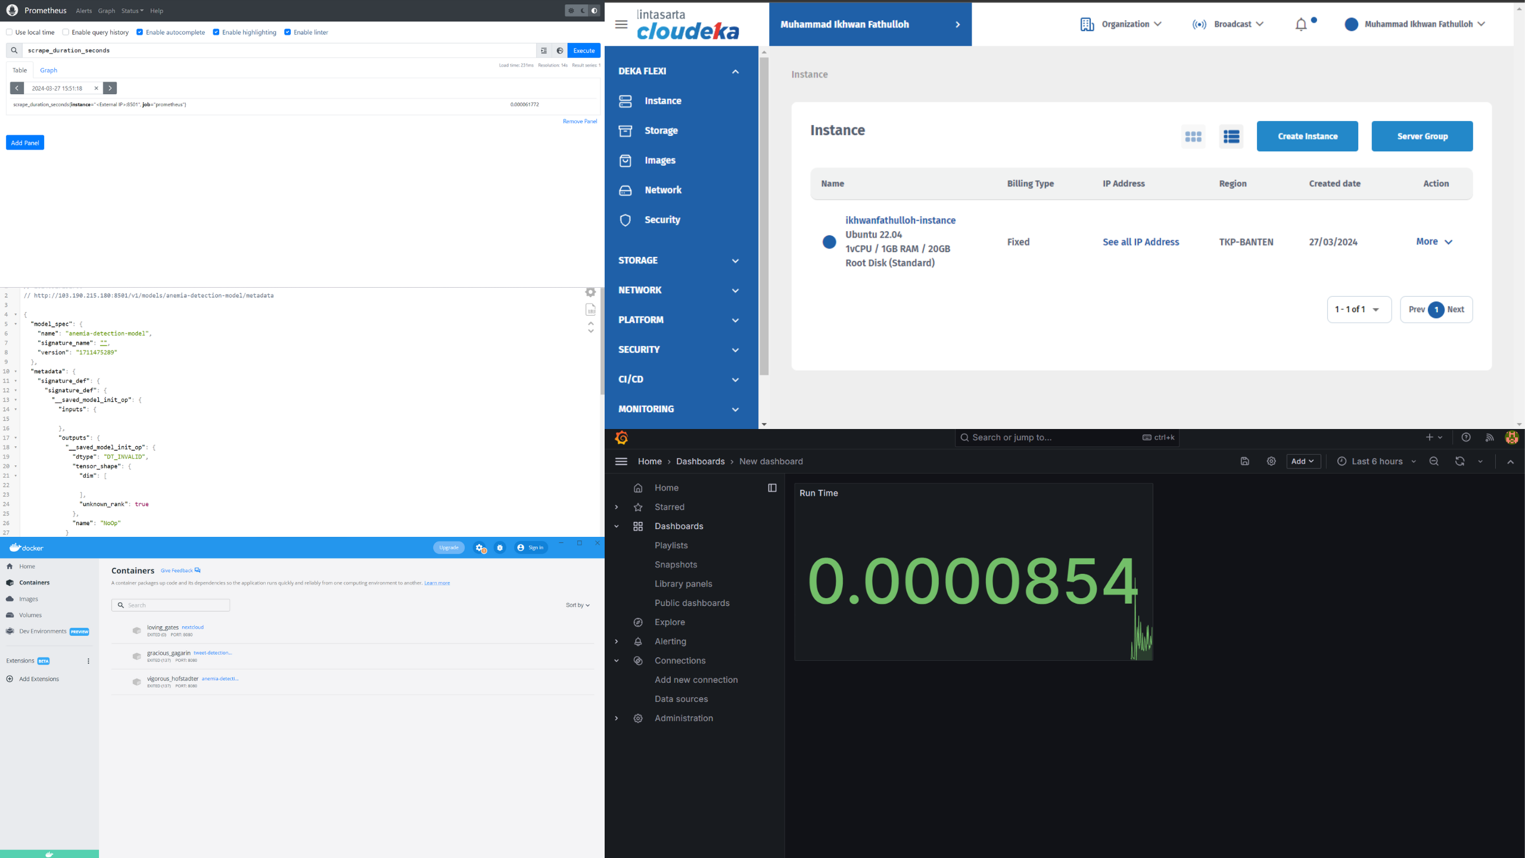Expand the PLATFORM section in Cloudeka
This screenshot has height=858, width=1525.
click(679, 320)
